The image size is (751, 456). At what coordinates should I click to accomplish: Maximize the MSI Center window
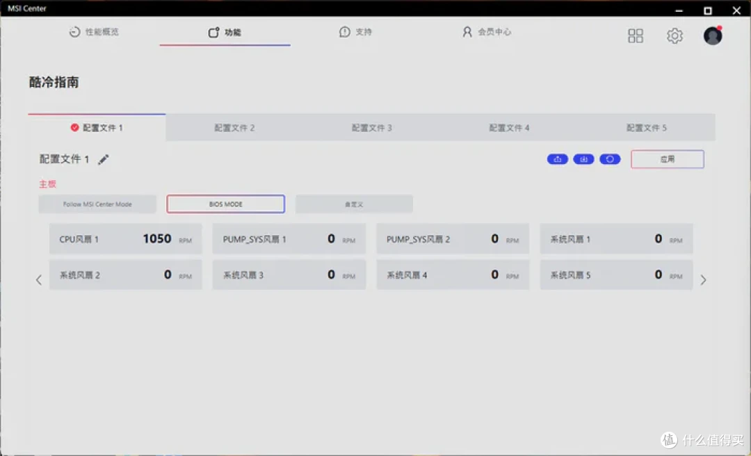(x=707, y=10)
